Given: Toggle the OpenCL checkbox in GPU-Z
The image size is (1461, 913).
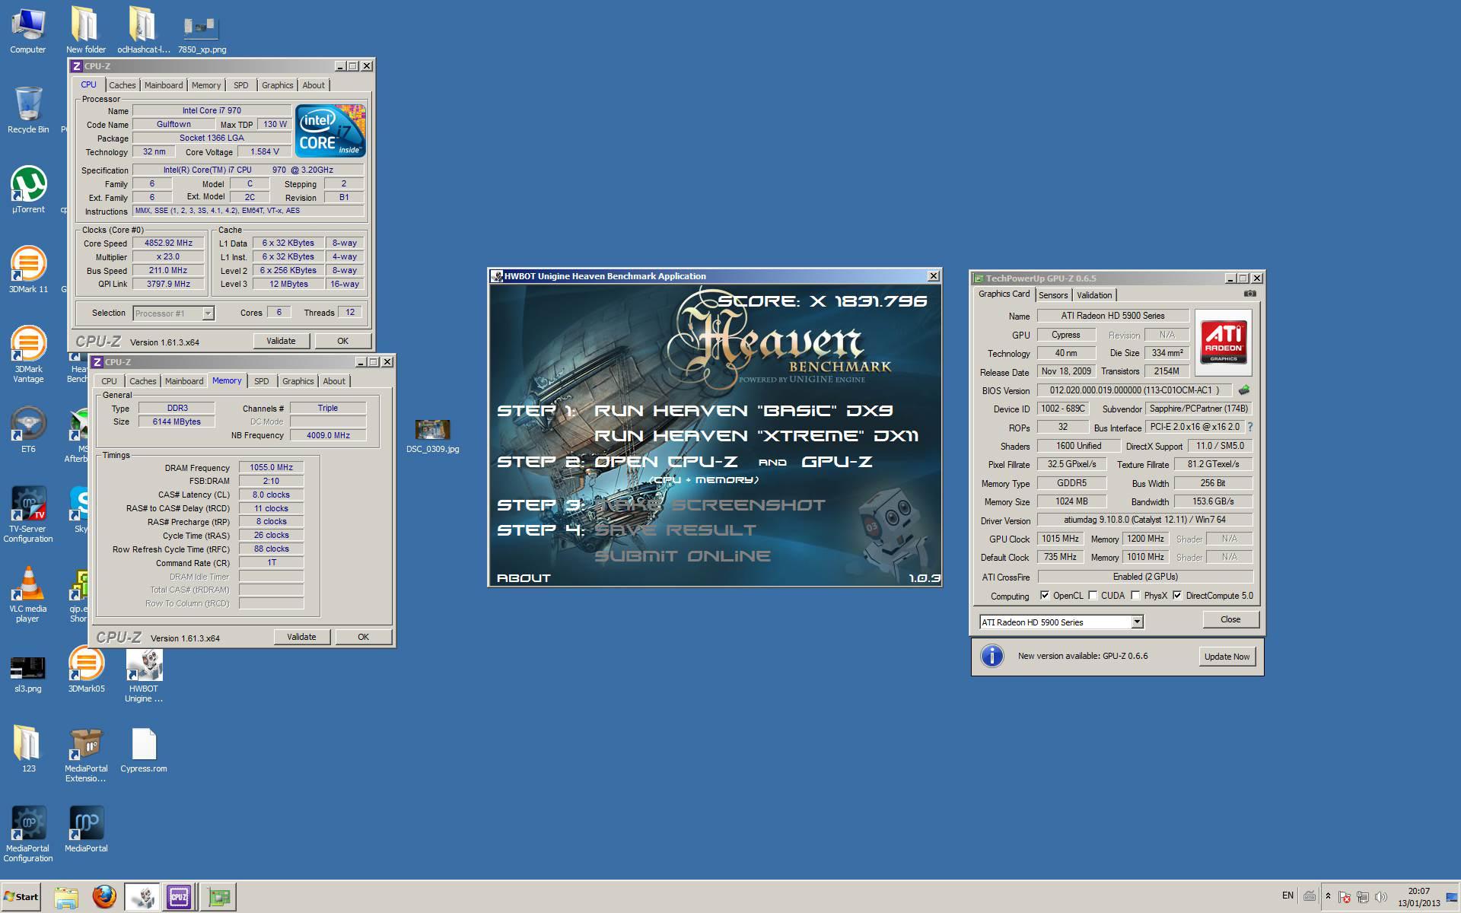Looking at the screenshot, I should click(x=1045, y=596).
